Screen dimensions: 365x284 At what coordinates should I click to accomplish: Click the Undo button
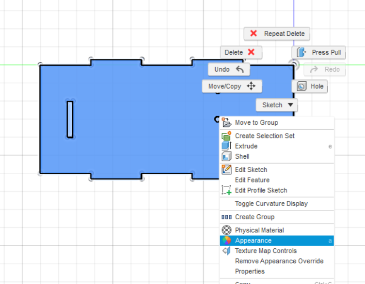click(x=229, y=69)
